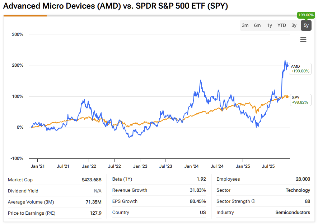Switch to the 3y time range
The height and width of the screenshot is (224, 318).
[x=294, y=25]
